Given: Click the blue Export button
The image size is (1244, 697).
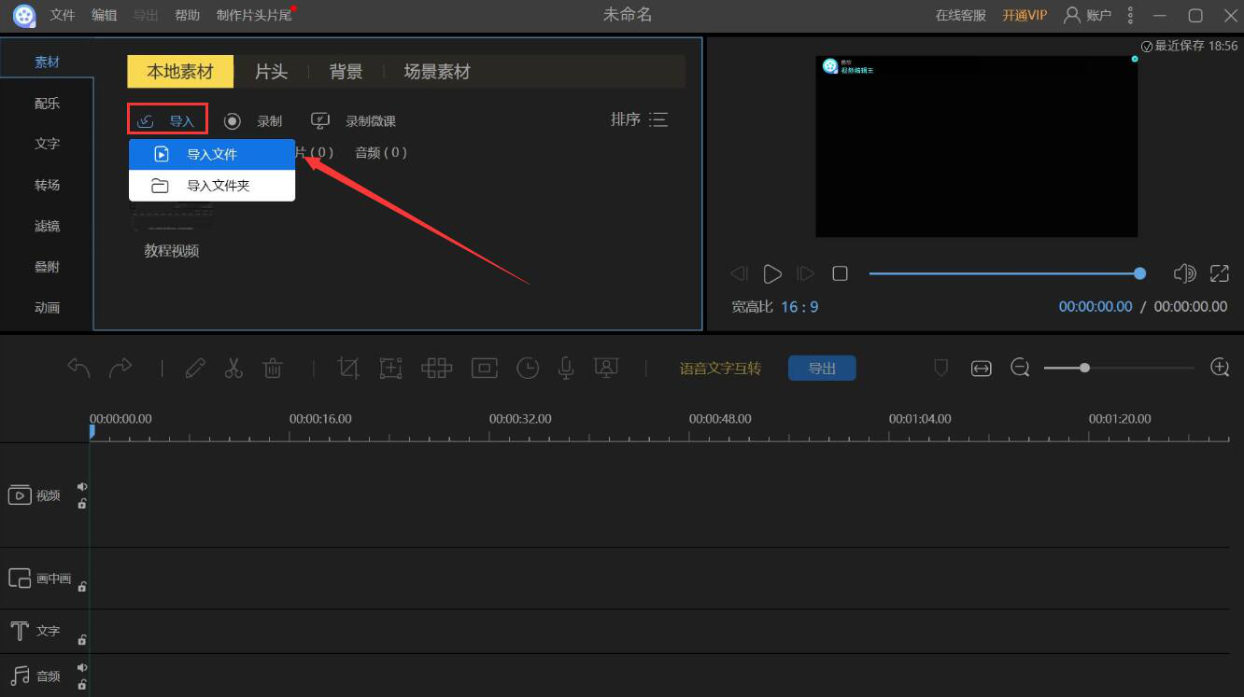Looking at the screenshot, I should click(822, 369).
